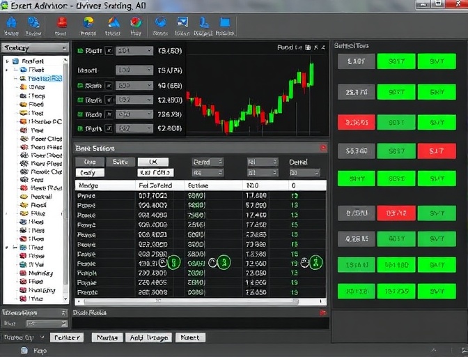The height and width of the screenshot is (357, 468).
Task: Toggle the green checkbox in the last indicator row
Action: [x=80, y=128]
